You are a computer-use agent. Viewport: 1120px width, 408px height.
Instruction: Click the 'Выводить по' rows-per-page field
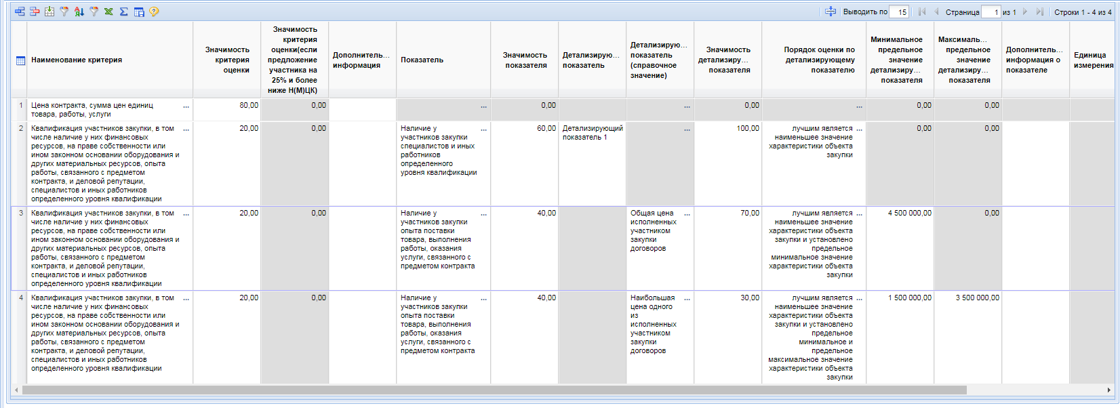pyautogui.click(x=900, y=12)
